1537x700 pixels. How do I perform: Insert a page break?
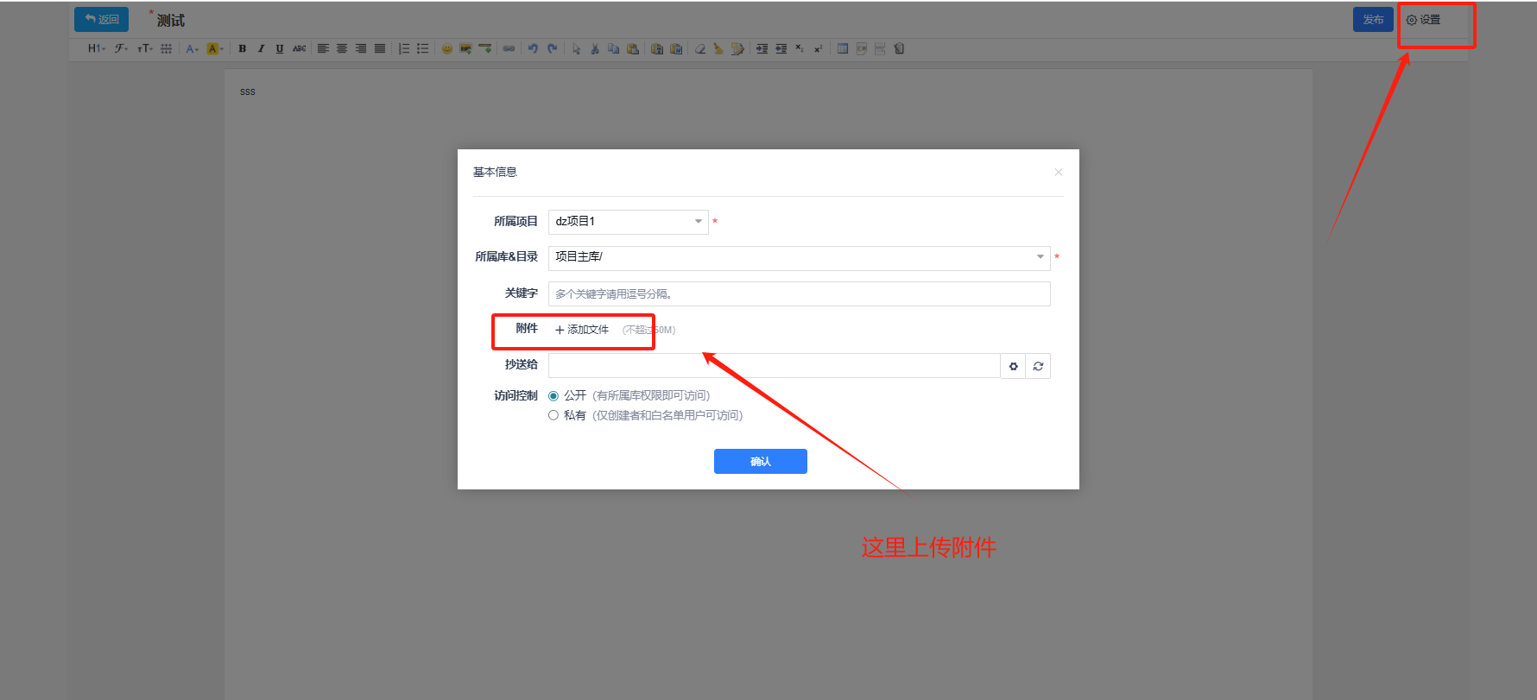[880, 49]
